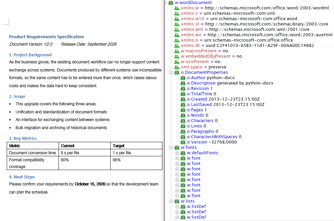Click the 'Target' table header cell

tap(136, 146)
